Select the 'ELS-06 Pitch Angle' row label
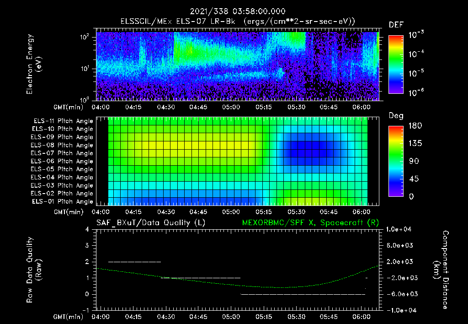 [x=62, y=162]
